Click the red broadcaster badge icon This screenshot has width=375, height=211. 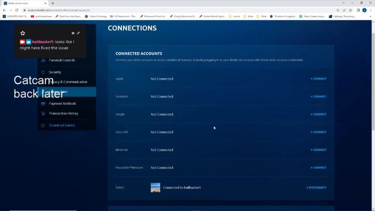[22, 42]
